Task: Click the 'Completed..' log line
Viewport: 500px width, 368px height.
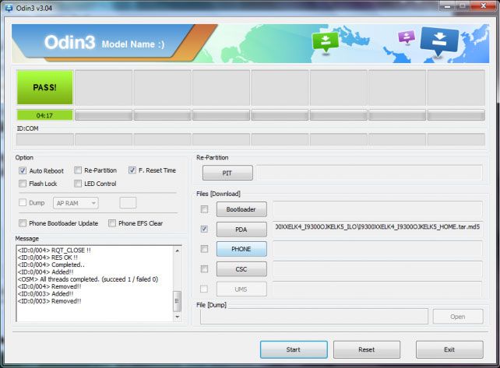Action: [x=51, y=265]
